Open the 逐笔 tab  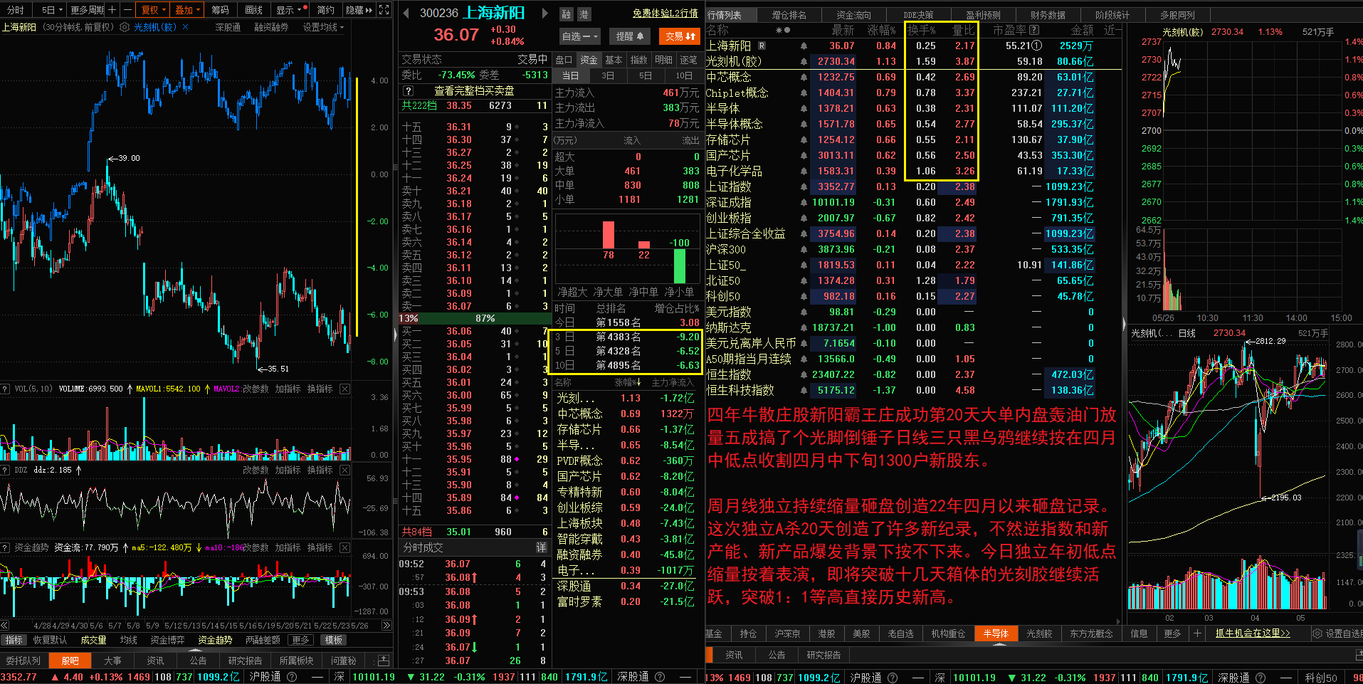[x=688, y=60]
